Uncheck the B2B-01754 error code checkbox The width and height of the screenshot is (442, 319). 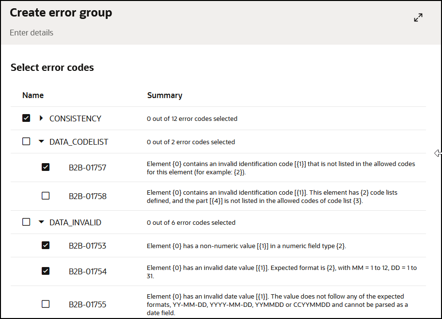[46, 271]
